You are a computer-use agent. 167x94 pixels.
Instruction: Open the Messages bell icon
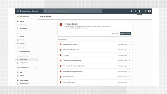coord(139,11)
